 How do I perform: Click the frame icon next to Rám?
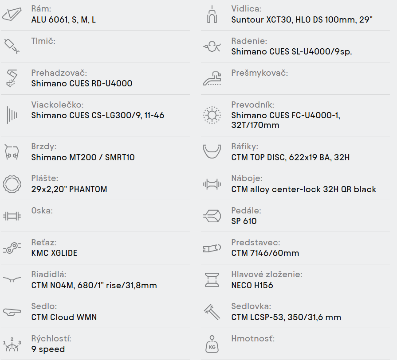(12, 15)
